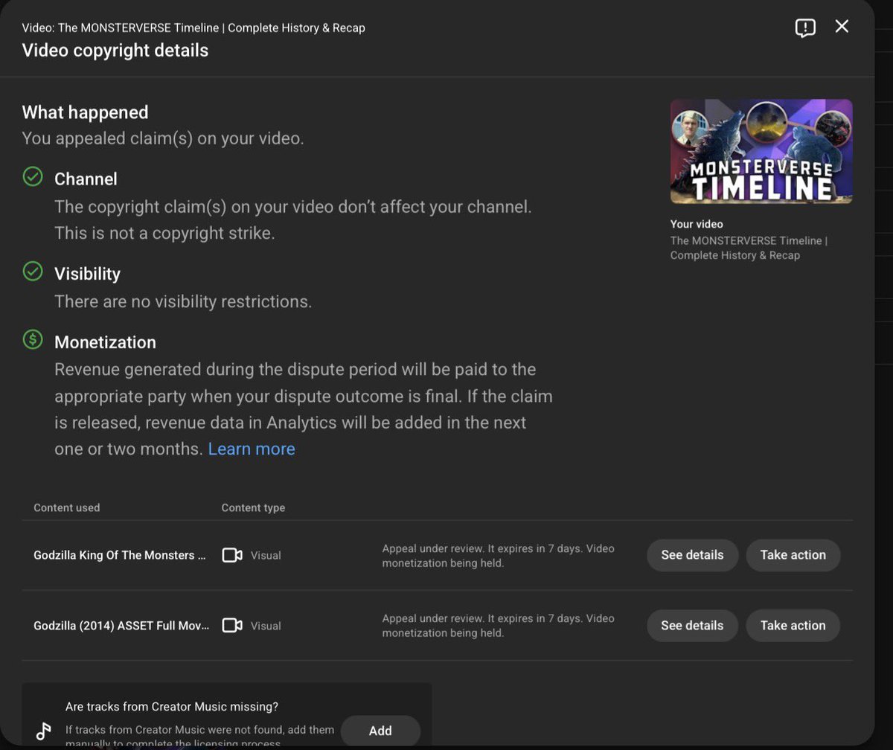Click 'There are no visibility restrictions.' text
Screen dimensions: 893x750
tap(183, 301)
